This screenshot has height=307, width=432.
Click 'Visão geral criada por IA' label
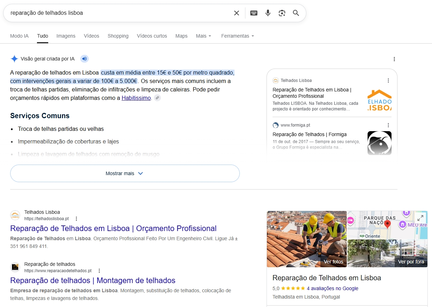[x=48, y=59]
